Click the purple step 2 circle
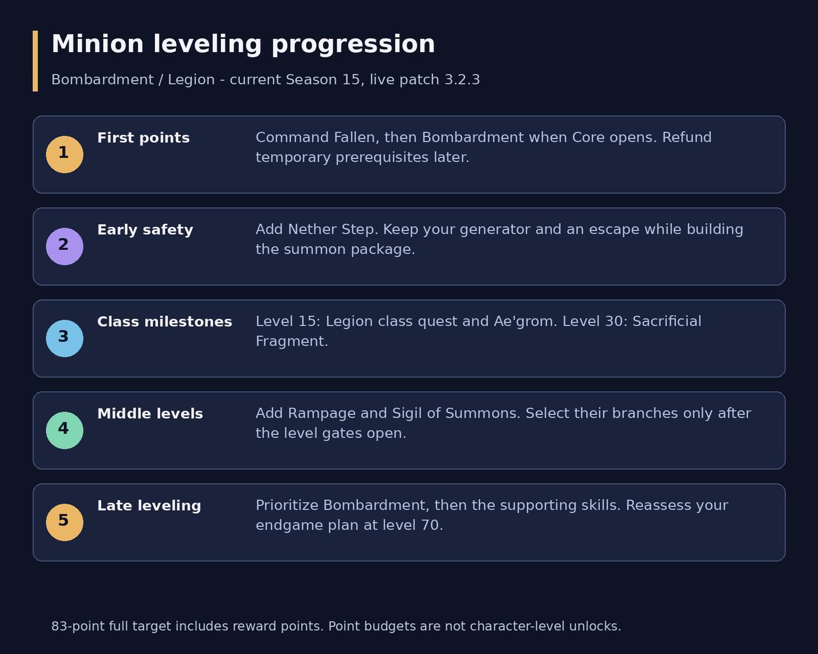Viewport: 818px width, 654px height. point(64,247)
